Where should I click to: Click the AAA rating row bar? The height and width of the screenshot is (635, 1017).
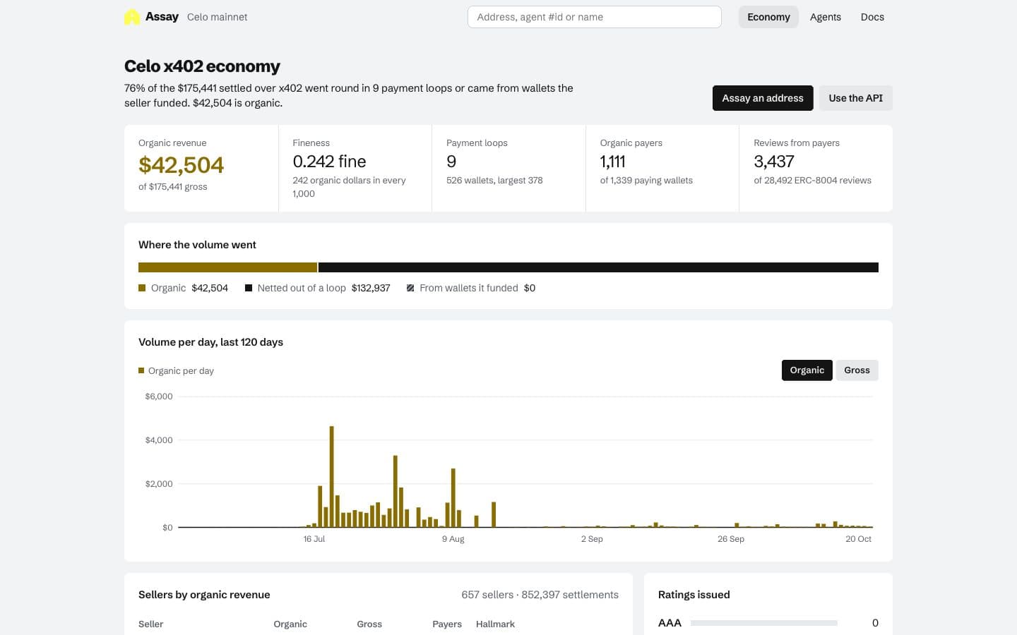pos(764,623)
